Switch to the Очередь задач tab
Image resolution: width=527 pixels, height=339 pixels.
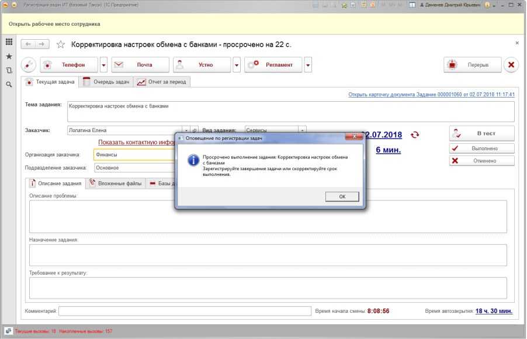[x=107, y=82]
